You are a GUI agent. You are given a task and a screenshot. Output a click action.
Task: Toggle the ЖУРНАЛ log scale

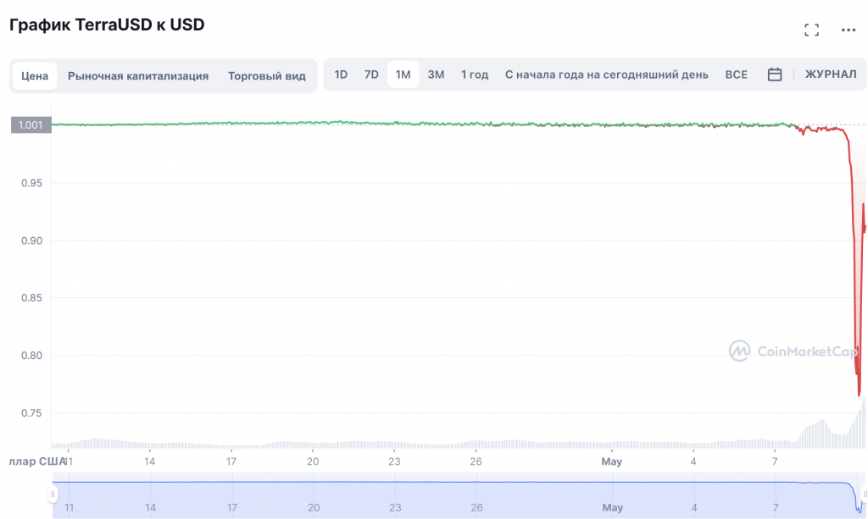tap(831, 75)
